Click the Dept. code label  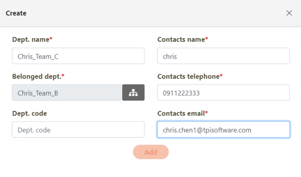30,113
